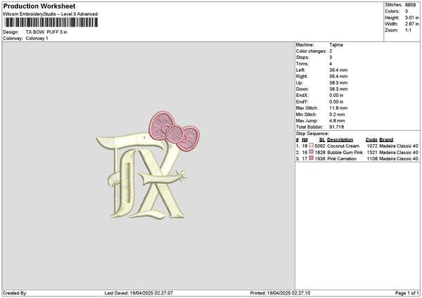Screen dimensions: 422x298
Task: Click the 'Up:' measurement label
Action: (300, 83)
